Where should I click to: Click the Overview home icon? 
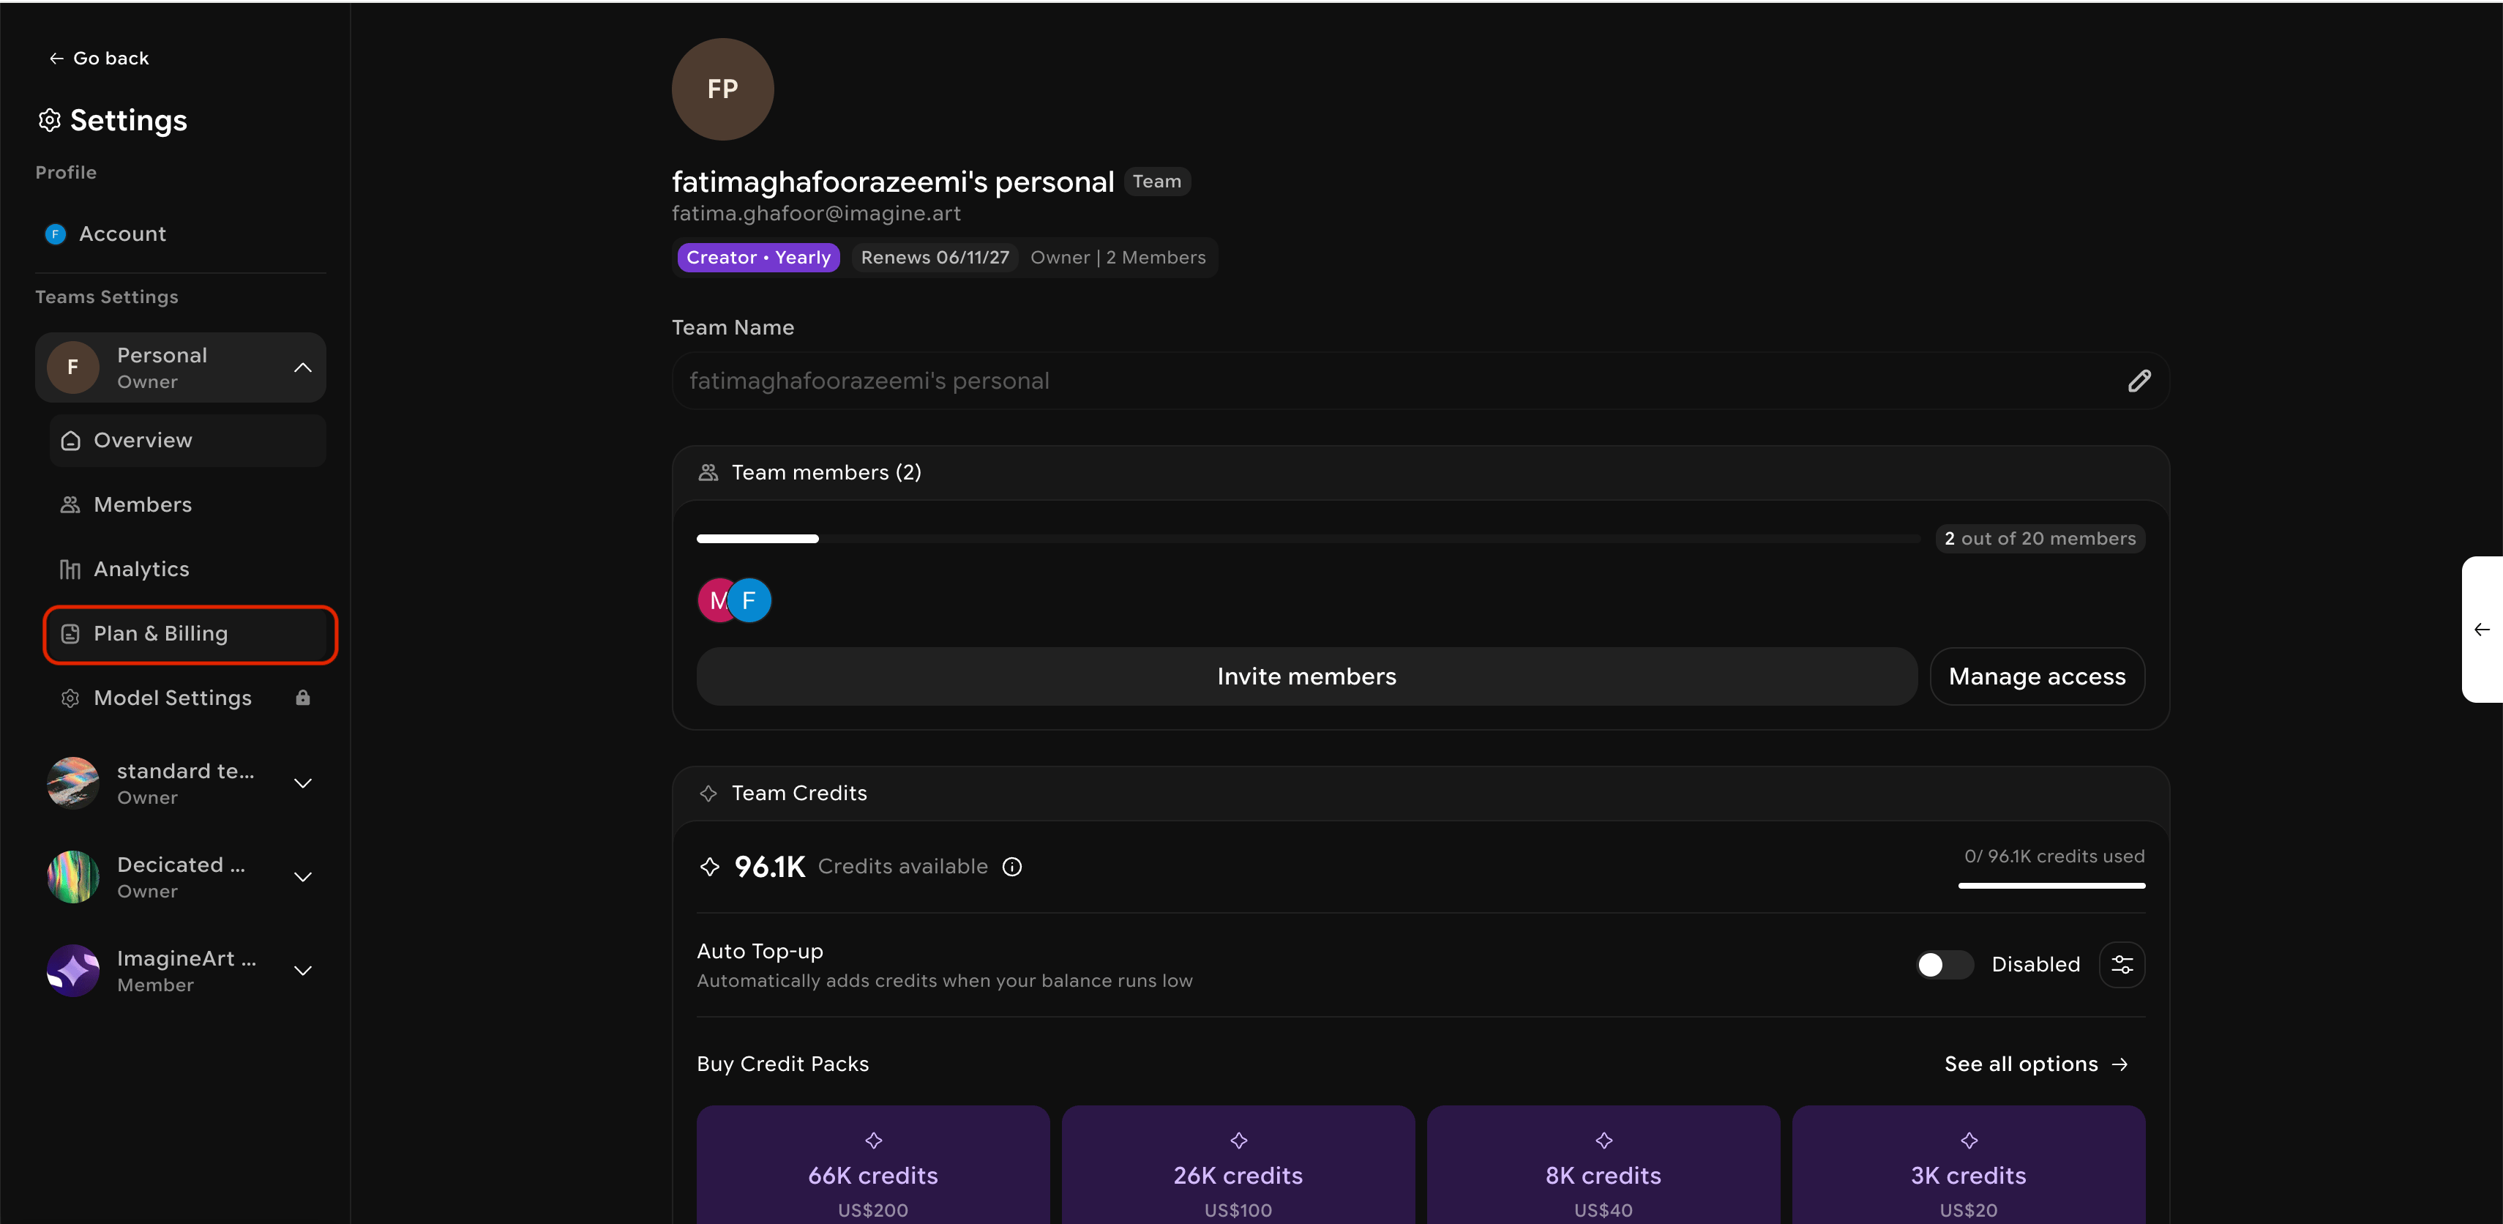[x=70, y=441]
